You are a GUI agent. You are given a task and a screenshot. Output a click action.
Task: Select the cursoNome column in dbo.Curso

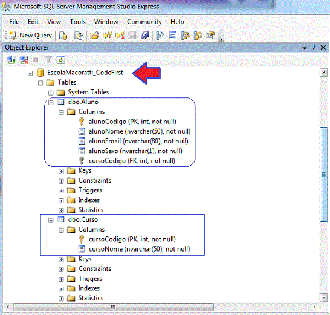click(139, 249)
